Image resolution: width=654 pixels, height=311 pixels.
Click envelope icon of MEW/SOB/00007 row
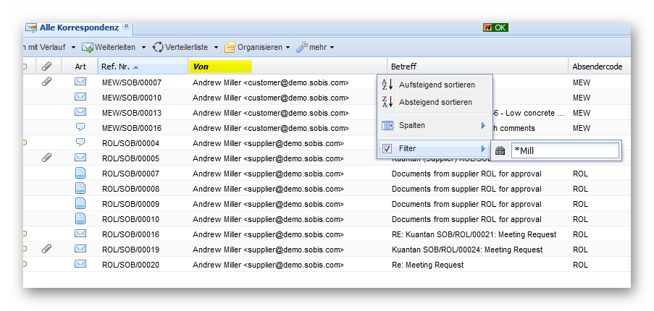click(80, 82)
